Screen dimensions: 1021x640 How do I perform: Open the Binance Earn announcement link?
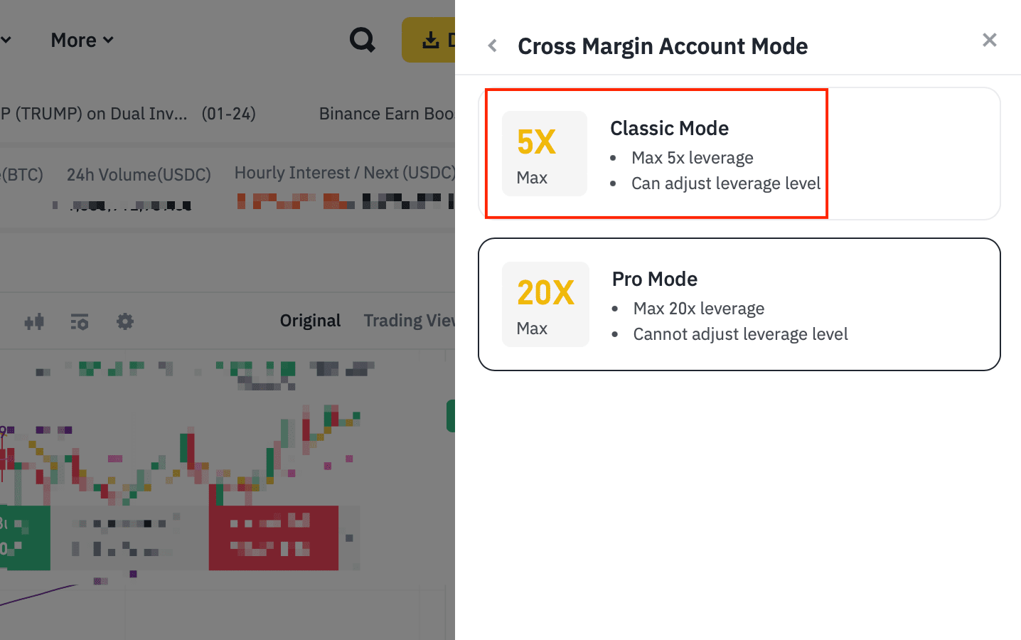click(x=386, y=114)
